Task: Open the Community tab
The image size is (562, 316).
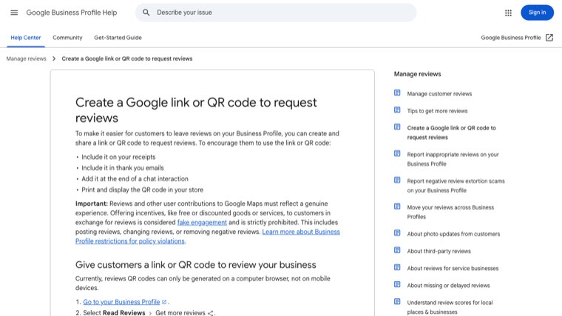Action: tap(67, 38)
